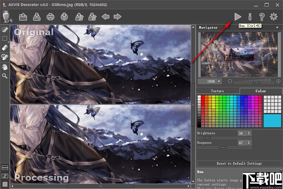Pick the black swatch in grayscale column
The image size is (283, 189).
pyautogui.click(x=199, y=126)
